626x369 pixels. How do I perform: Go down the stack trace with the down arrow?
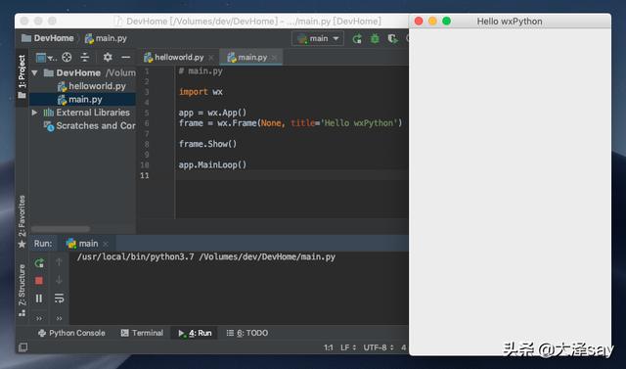tap(59, 280)
